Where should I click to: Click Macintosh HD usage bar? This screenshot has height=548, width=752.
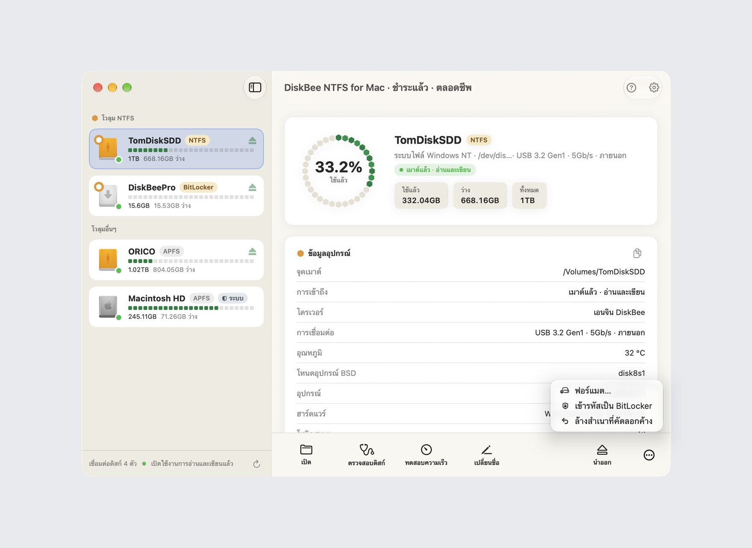(x=191, y=308)
